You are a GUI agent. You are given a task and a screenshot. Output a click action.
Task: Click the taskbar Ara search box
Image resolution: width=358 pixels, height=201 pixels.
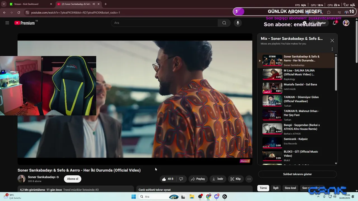pyautogui.click(x=159, y=197)
